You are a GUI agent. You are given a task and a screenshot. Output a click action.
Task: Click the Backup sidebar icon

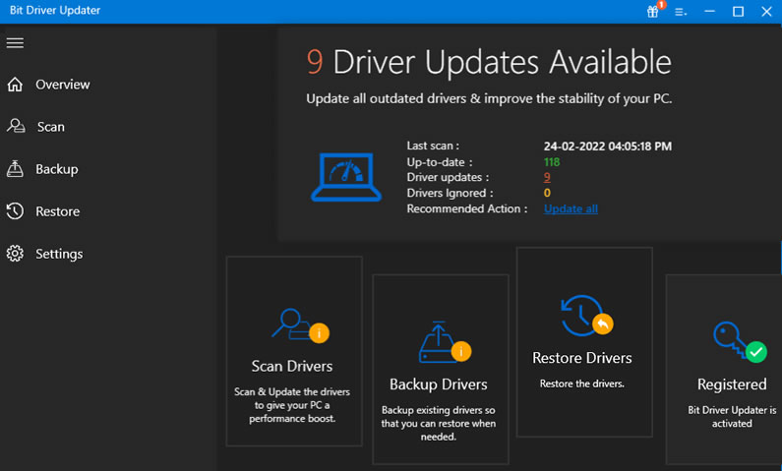[x=15, y=168]
